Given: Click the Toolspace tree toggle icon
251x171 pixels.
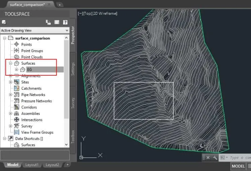Looking at the screenshot, I should click(x=48, y=22).
